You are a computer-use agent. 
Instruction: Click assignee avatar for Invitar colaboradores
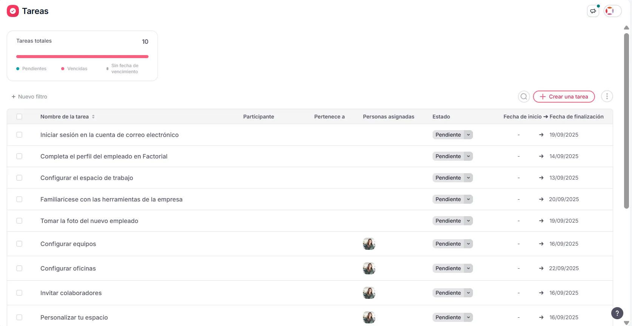click(x=369, y=293)
